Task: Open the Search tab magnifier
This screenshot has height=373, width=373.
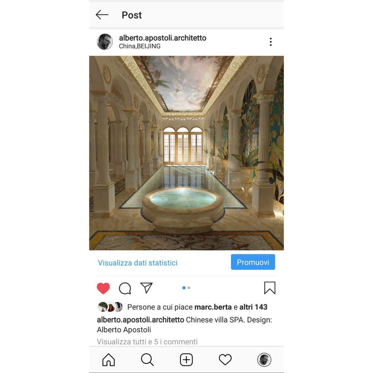Action: point(147,360)
